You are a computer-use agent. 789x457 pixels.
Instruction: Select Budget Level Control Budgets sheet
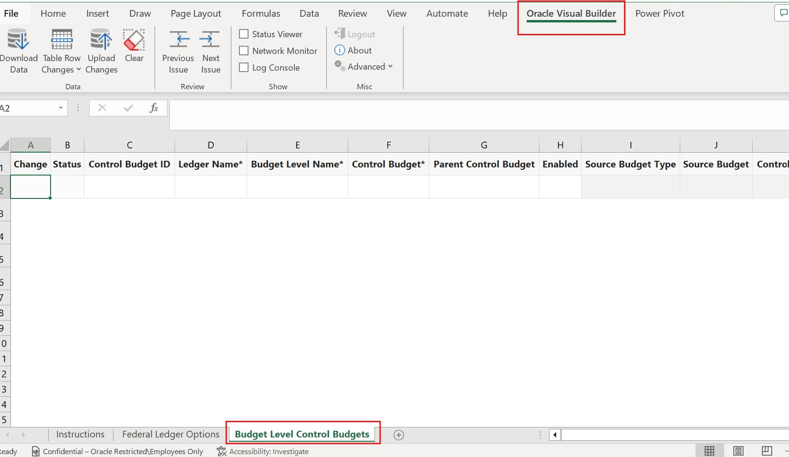point(302,434)
